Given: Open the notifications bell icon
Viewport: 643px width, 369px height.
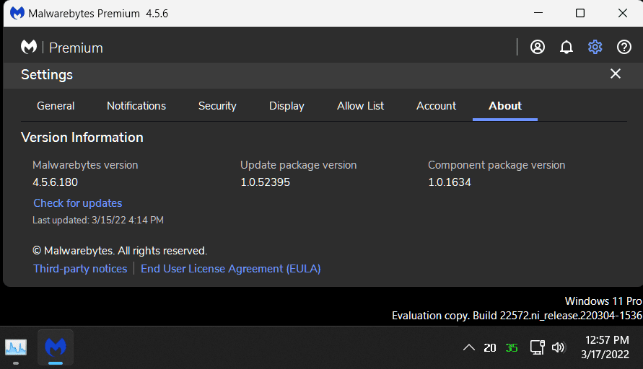Looking at the screenshot, I should point(567,47).
